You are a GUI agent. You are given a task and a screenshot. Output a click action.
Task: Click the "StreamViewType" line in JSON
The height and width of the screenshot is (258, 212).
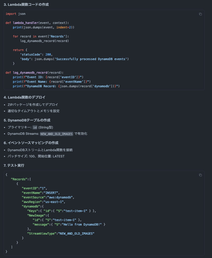pos(61,234)
